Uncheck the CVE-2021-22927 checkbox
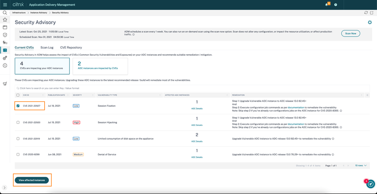 [18, 106]
